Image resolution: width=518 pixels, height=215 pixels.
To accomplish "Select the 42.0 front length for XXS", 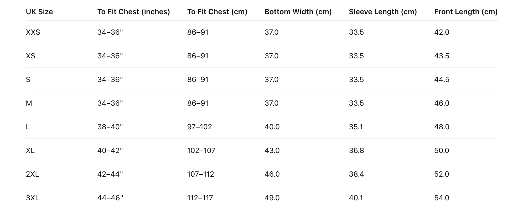I will [442, 32].
